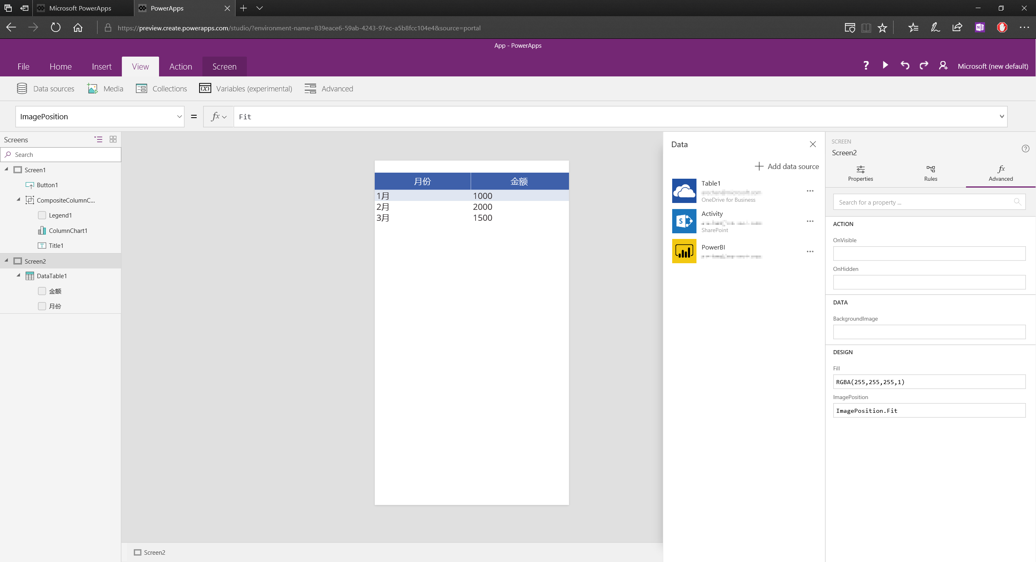The height and width of the screenshot is (562, 1036).
Task: Go to the browser home page
Action: pos(78,27)
